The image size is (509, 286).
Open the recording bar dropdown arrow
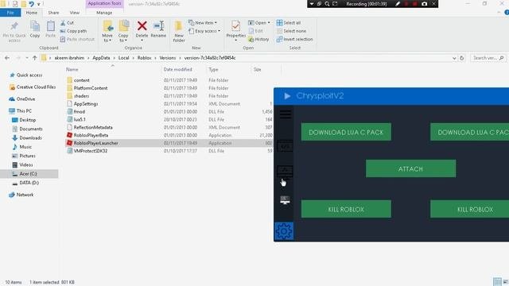(311, 4)
